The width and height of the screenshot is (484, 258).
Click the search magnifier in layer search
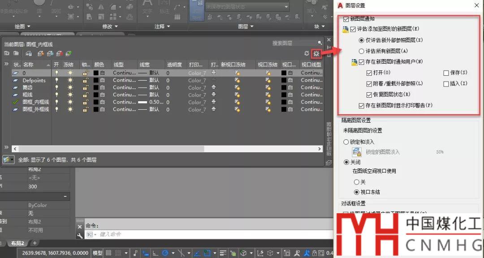pos(320,43)
